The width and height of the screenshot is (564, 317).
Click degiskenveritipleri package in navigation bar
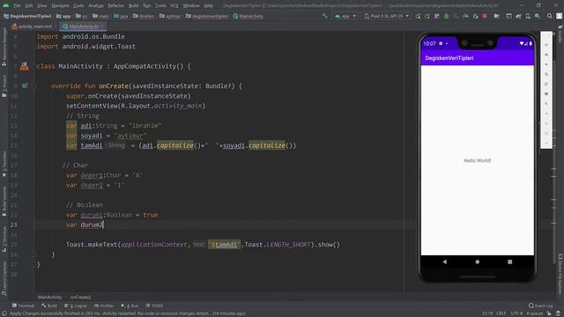tap(207, 16)
